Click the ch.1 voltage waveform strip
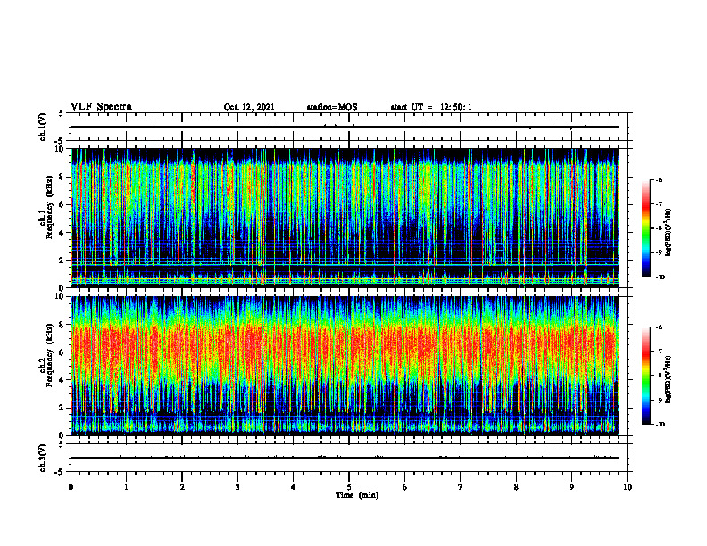The image size is (707, 546). pos(345,127)
